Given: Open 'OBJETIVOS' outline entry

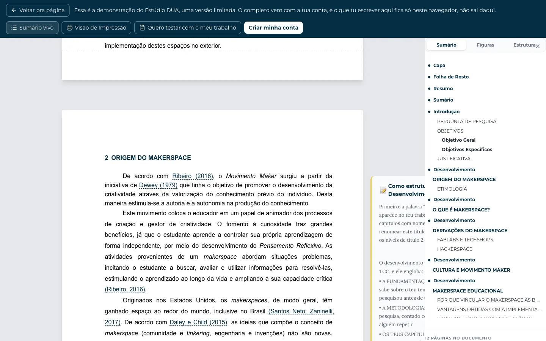Looking at the screenshot, I should pos(450,131).
